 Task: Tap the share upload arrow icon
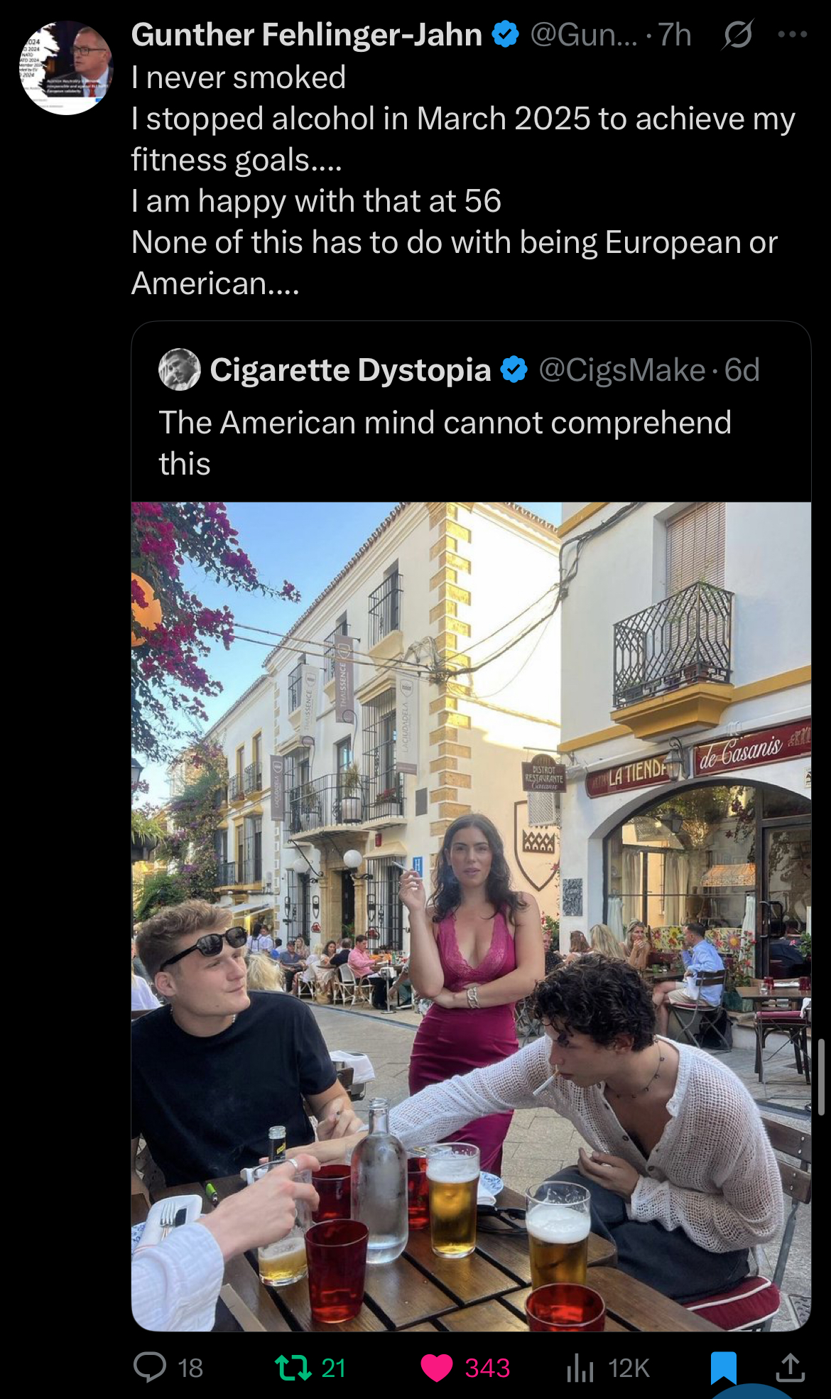(x=791, y=1367)
